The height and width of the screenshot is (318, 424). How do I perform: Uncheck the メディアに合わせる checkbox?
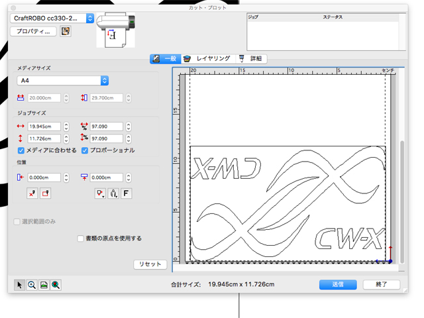21,150
